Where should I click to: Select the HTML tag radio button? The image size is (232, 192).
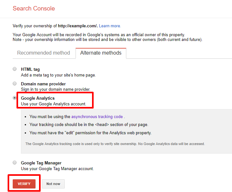[15, 69]
